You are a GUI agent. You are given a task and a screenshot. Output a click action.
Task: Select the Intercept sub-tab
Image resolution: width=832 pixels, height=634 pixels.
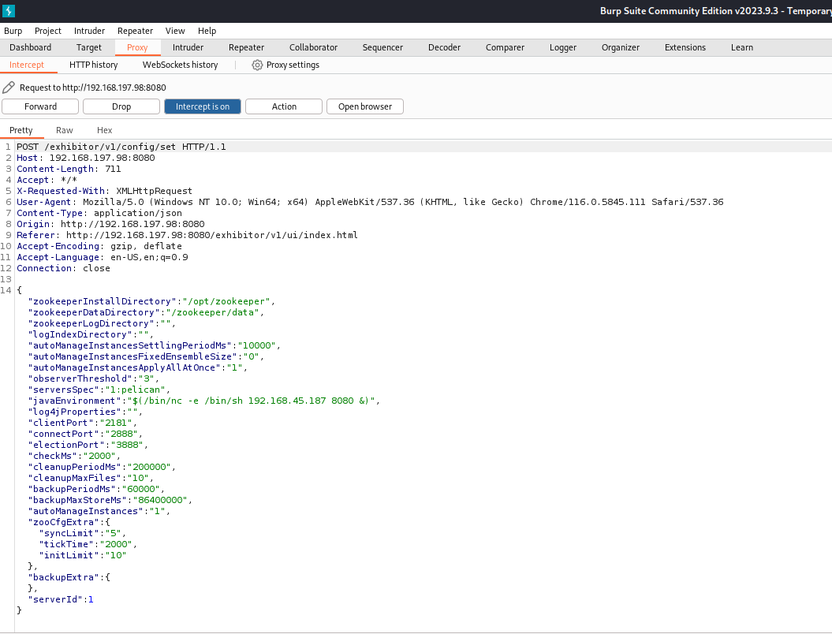27,65
